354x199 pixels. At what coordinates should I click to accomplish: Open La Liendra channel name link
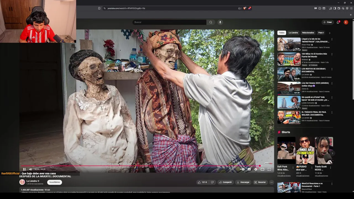32,181
